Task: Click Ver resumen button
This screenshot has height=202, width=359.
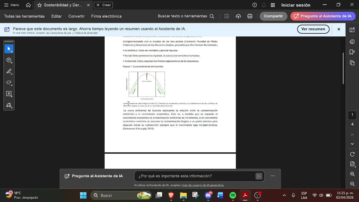Action: [x=313, y=29]
